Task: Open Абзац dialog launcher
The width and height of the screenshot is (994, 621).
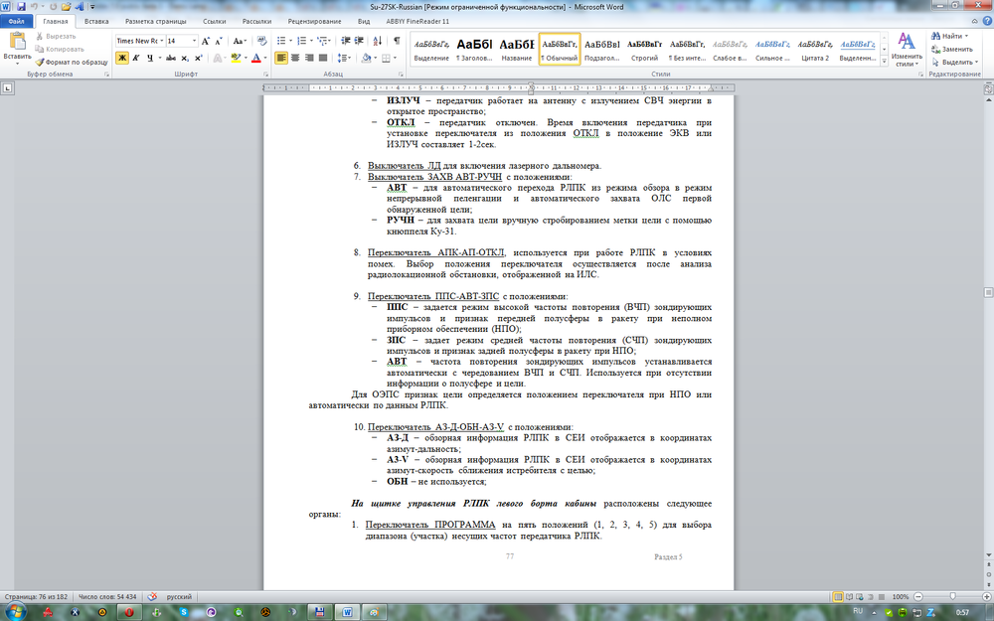Action: [x=401, y=75]
